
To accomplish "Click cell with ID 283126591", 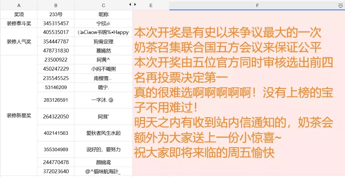I will [56, 100].
